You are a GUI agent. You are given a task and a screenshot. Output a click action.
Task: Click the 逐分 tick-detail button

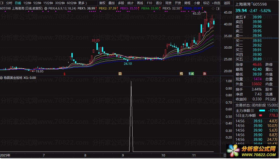coord(159,3)
